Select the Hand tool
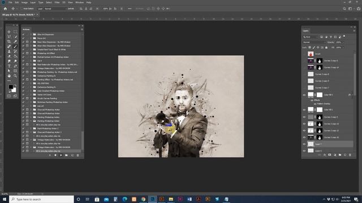 (9, 76)
